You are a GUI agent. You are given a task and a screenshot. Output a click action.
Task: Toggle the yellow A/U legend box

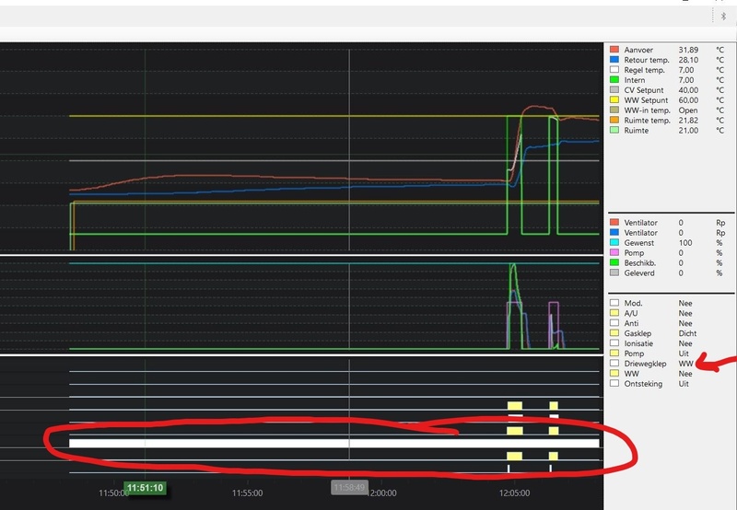[x=614, y=313]
